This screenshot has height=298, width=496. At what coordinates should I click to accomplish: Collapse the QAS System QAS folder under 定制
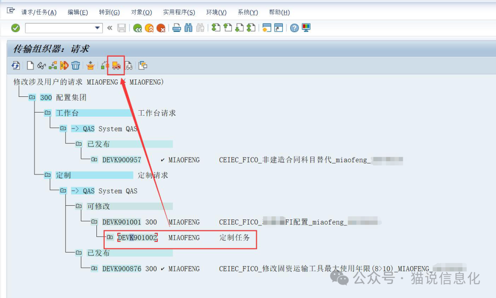coord(63,191)
